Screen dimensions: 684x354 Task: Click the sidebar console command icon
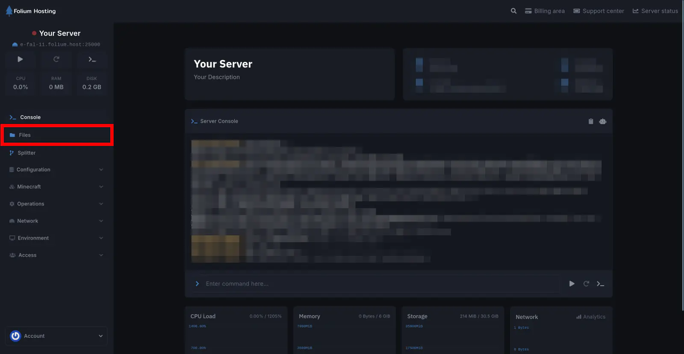click(92, 59)
